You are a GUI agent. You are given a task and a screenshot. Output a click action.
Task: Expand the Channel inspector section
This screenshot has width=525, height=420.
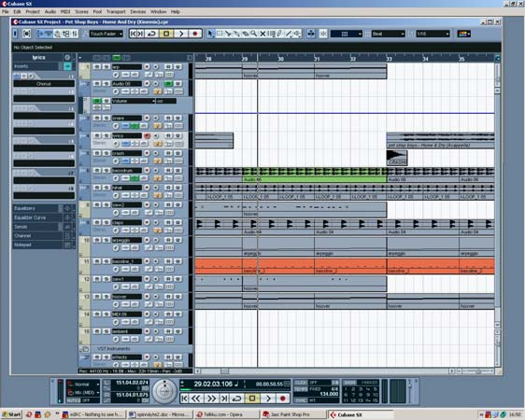pos(44,236)
